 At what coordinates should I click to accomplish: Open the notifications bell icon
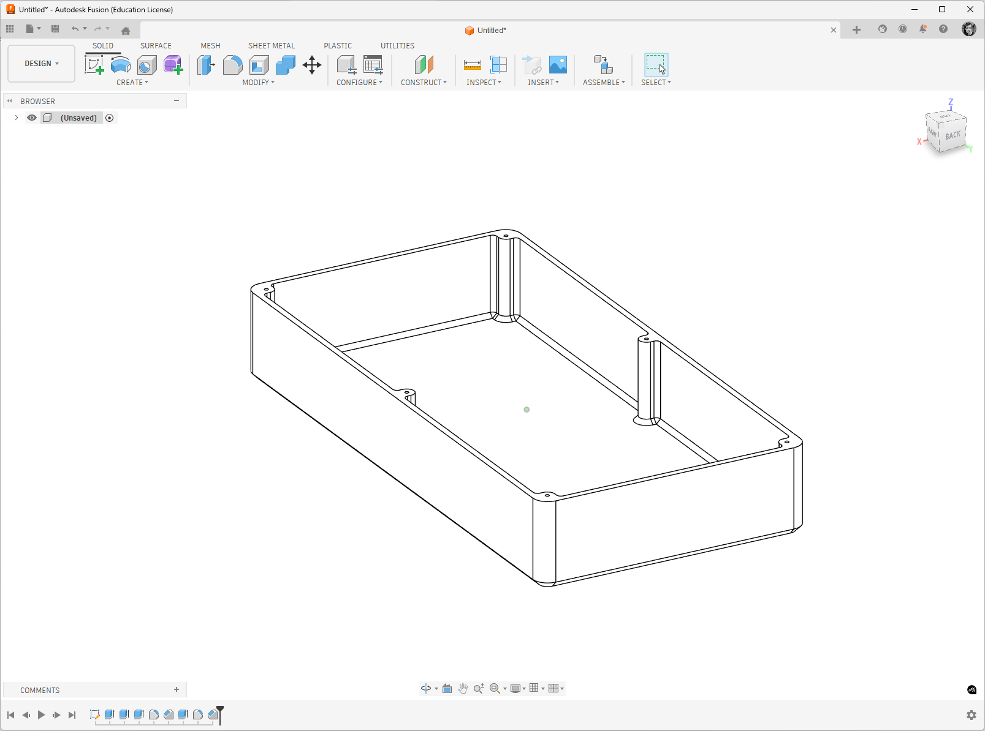(923, 29)
